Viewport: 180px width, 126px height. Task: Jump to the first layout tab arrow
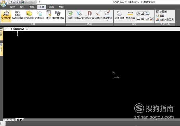[4, 120]
